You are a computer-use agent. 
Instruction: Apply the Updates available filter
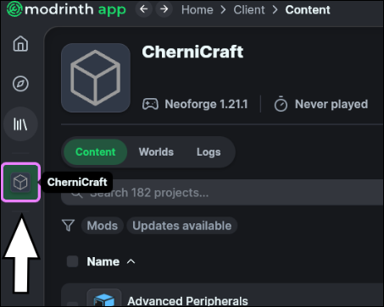click(x=182, y=226)
